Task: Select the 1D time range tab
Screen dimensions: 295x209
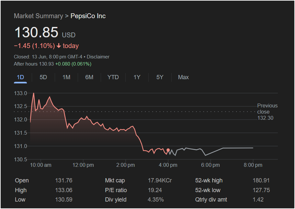Action: [20, 77]
